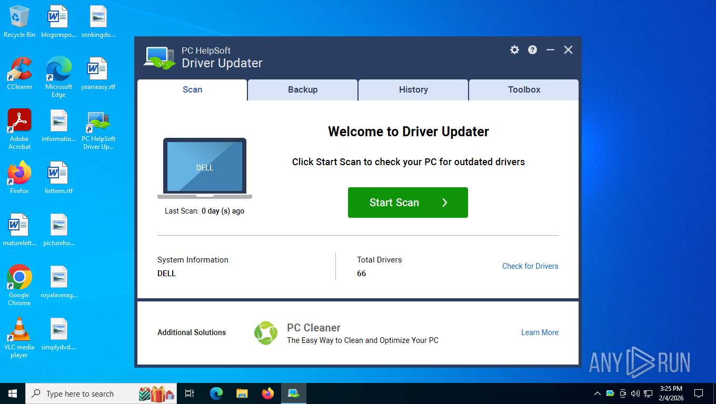Go to the History tab
The width and height of the screenshot is (716, 404).
pos(413,89)
